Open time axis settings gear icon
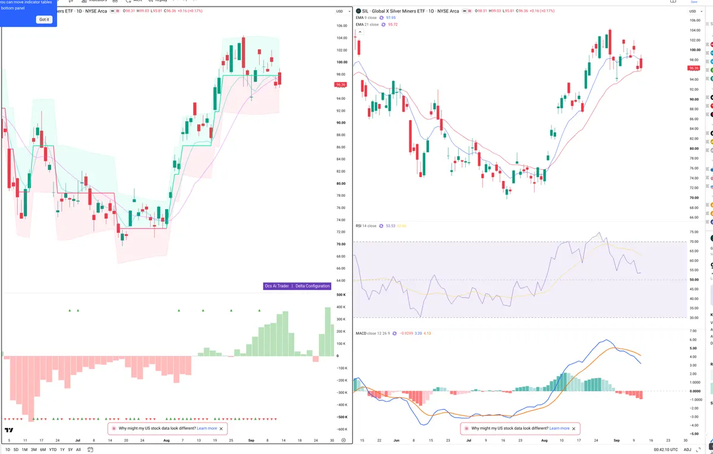The image size is (713, 454). pyautogui.click(x=343, y=440)
